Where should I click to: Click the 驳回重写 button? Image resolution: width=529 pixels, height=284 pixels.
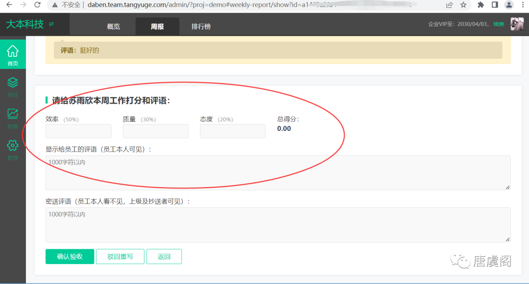click(120, 257)
